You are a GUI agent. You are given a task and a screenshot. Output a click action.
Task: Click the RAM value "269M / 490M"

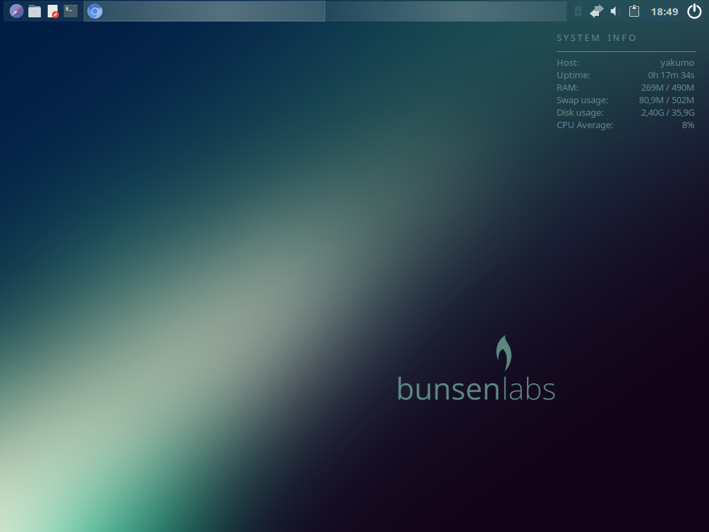tap(667, 88)
